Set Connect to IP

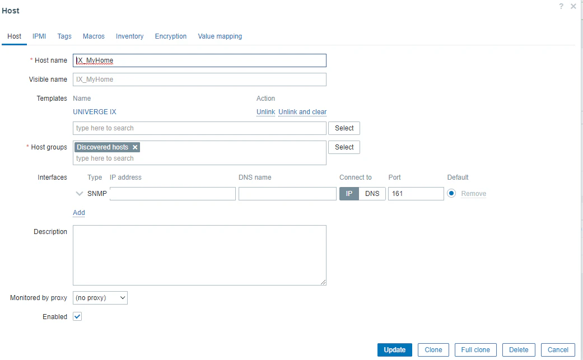point(349,194)
